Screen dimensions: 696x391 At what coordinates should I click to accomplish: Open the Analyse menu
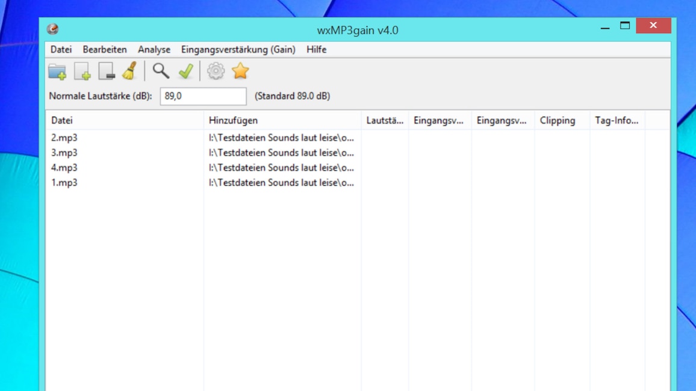point(154,49)
